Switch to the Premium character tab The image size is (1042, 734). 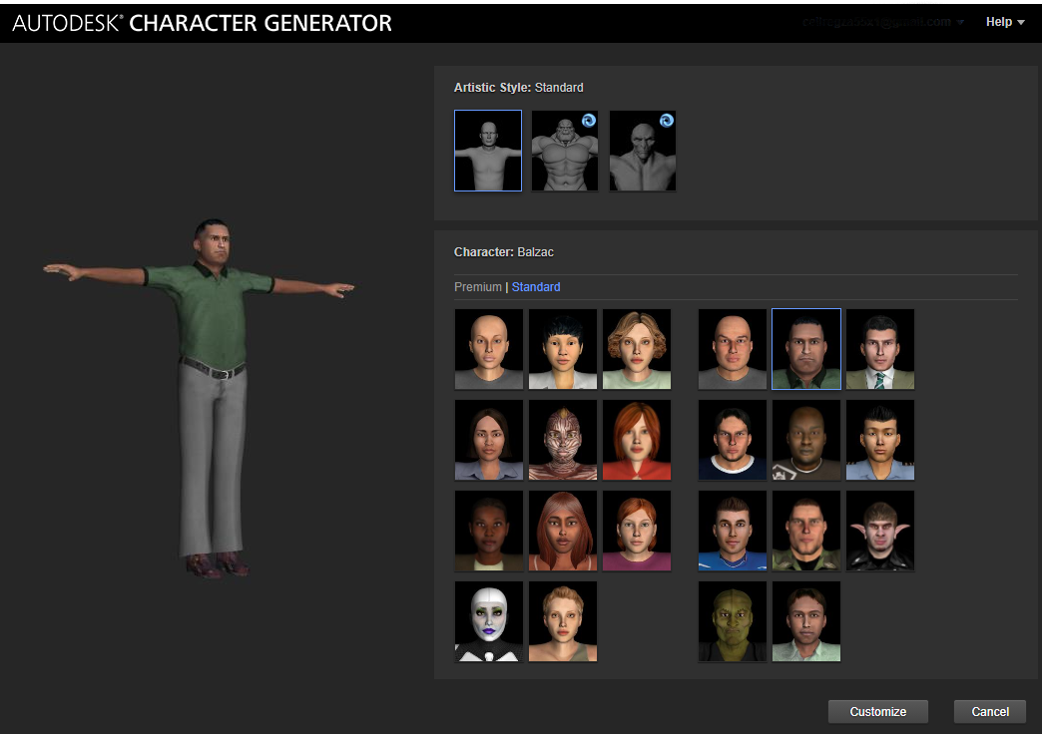pos(478,287)
